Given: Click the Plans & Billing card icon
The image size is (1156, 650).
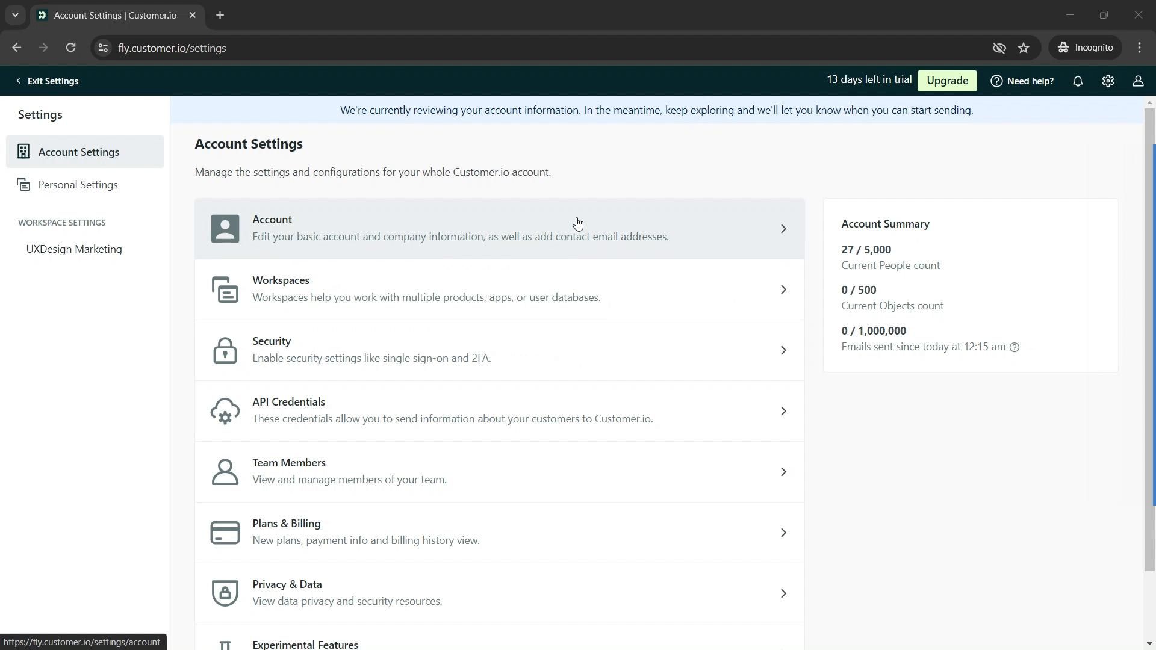Looking at the screenshot, I should pos(224,533).
